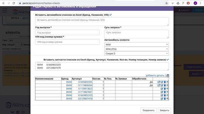Open article link 51139813823

85,89
